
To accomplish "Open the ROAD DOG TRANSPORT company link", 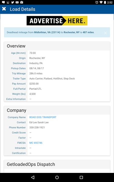I will (43, 117).
